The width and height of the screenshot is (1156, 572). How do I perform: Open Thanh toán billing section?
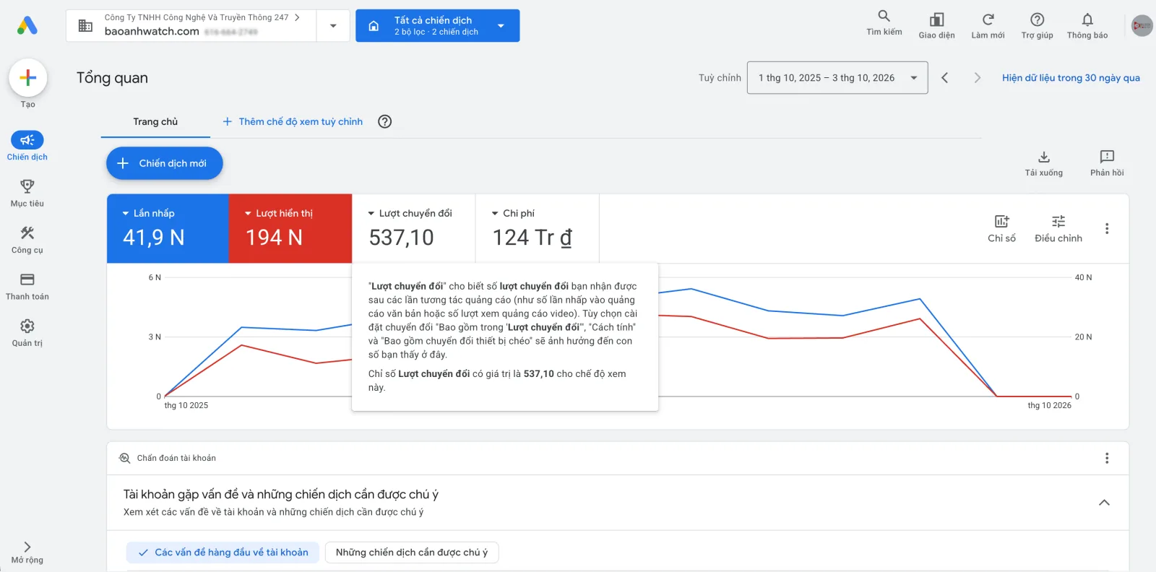click(x=27, y=286)
